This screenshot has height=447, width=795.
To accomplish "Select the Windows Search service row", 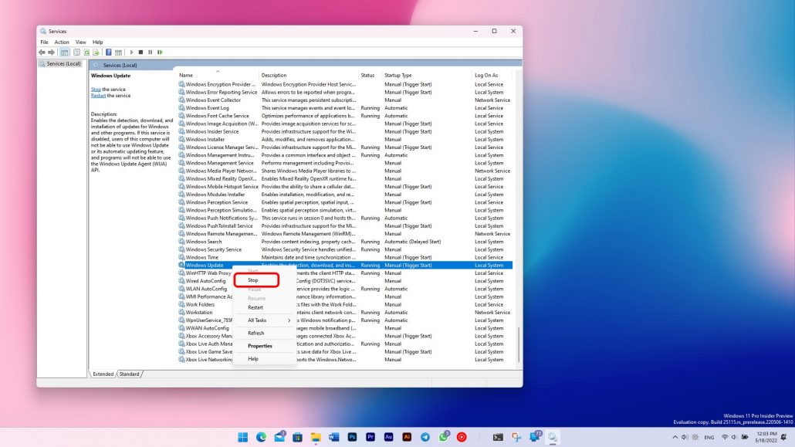I will tap(345, 242).
